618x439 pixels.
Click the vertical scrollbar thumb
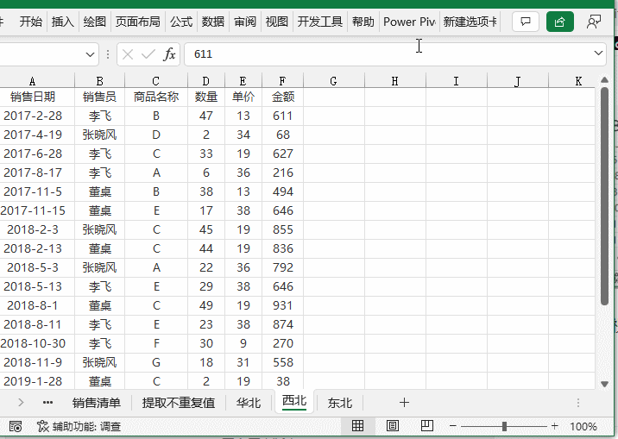[604, 196]
